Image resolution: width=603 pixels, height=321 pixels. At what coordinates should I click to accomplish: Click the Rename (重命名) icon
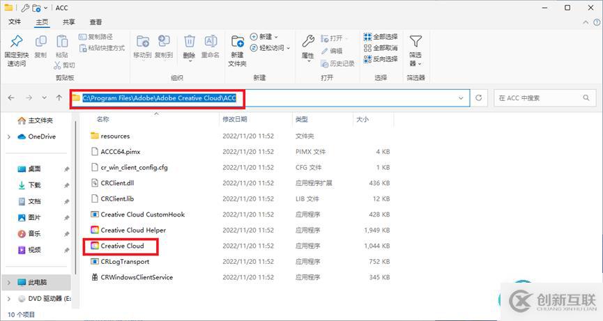pos(211,42)
